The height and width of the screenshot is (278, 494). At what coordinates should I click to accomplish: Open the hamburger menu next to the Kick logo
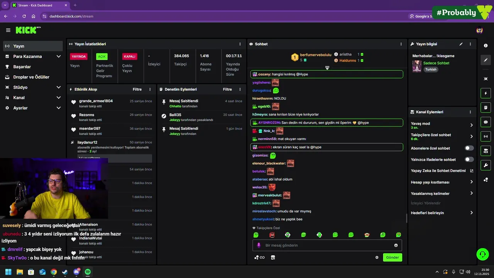[x=8, y=30]
